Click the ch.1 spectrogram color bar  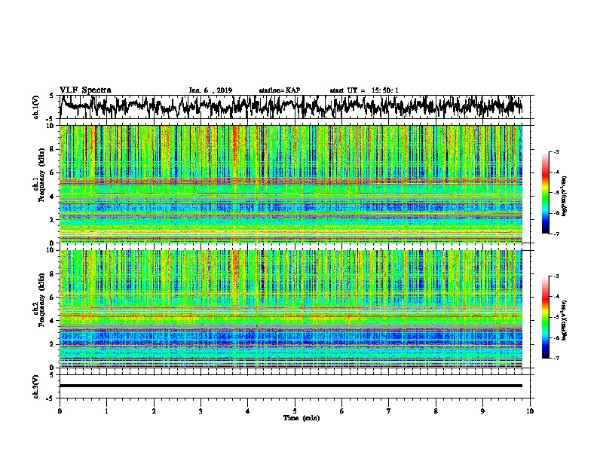[545, 193]
